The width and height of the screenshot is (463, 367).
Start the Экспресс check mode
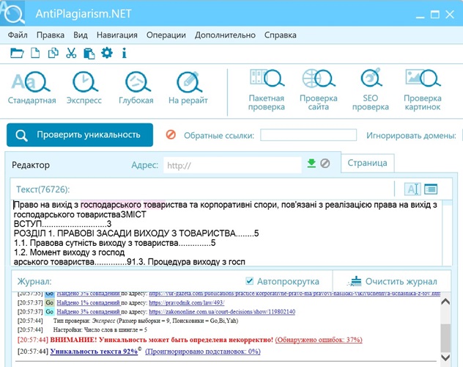[84, 88]
